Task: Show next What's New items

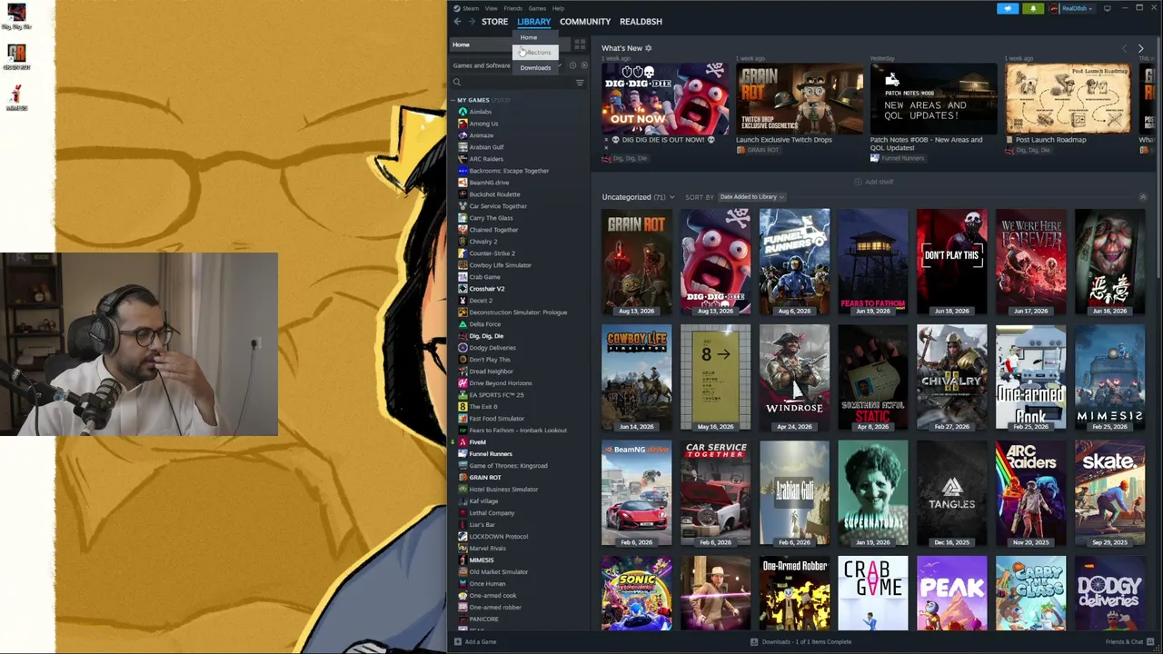Action: click(1141, 48)
